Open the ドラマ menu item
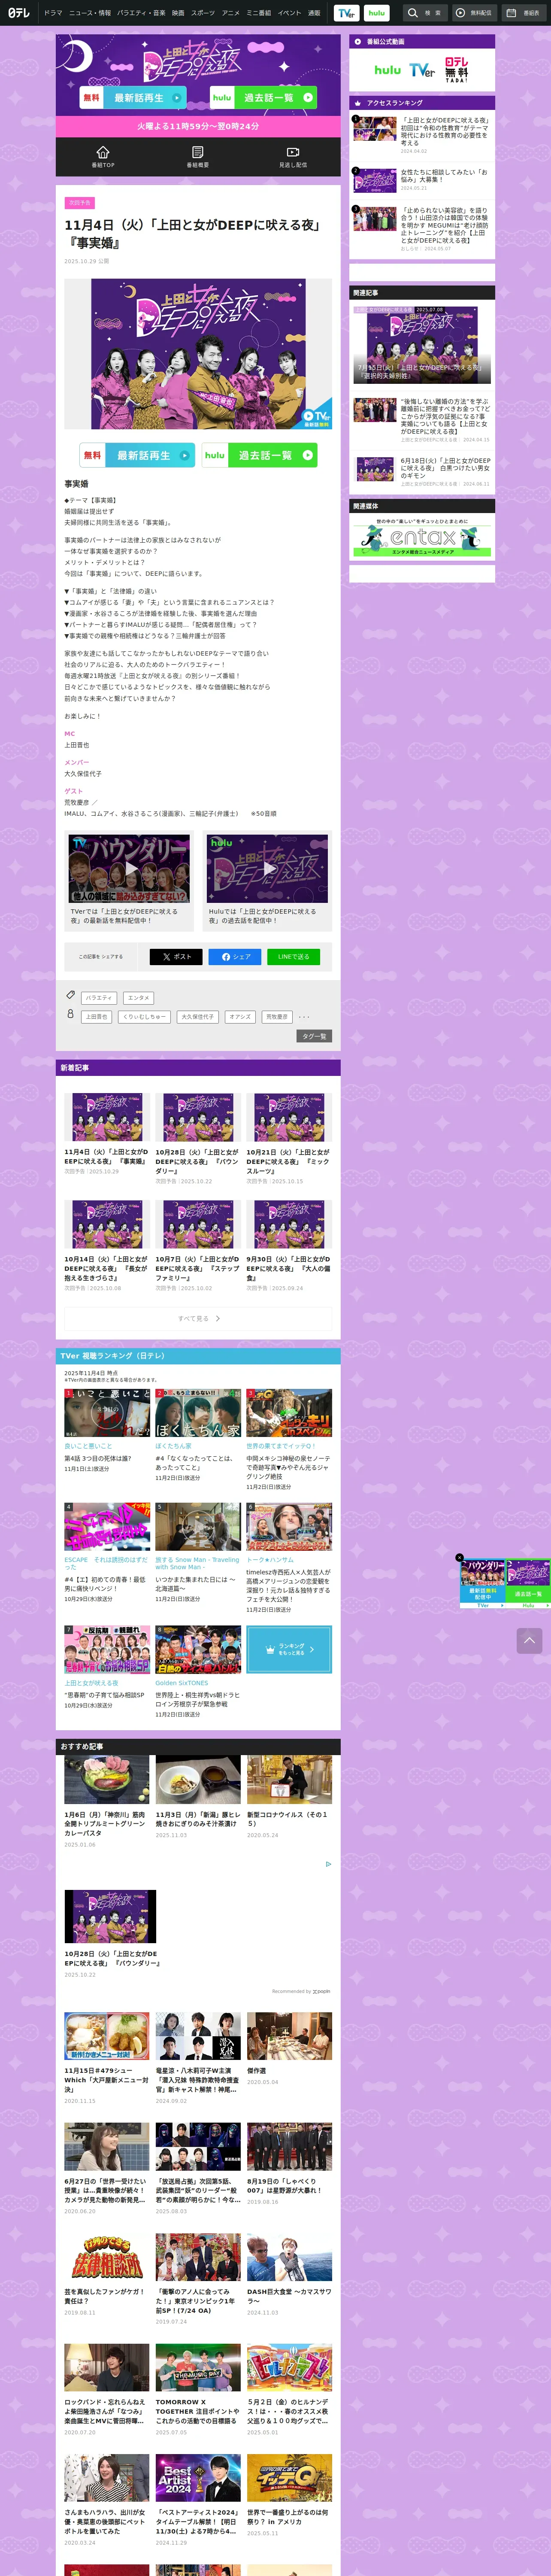This screenshot has width=551, height=2576. (x=53, y=13)
